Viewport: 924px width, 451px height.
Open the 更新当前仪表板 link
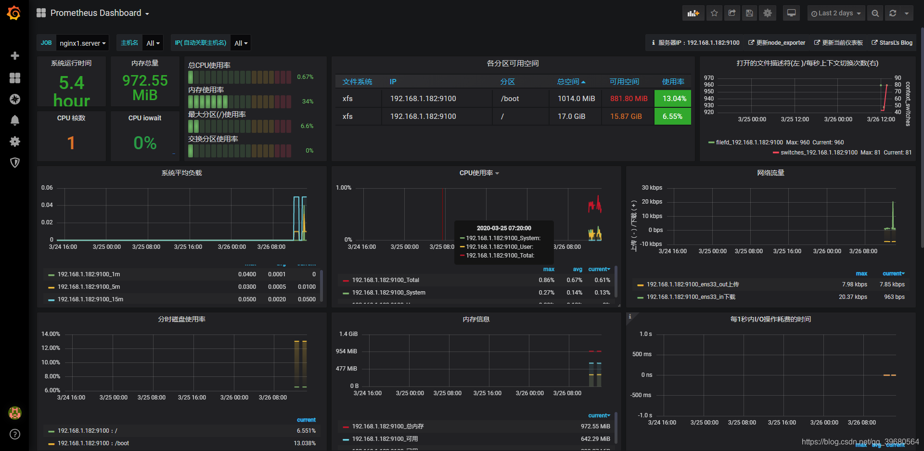click(838, 43)
